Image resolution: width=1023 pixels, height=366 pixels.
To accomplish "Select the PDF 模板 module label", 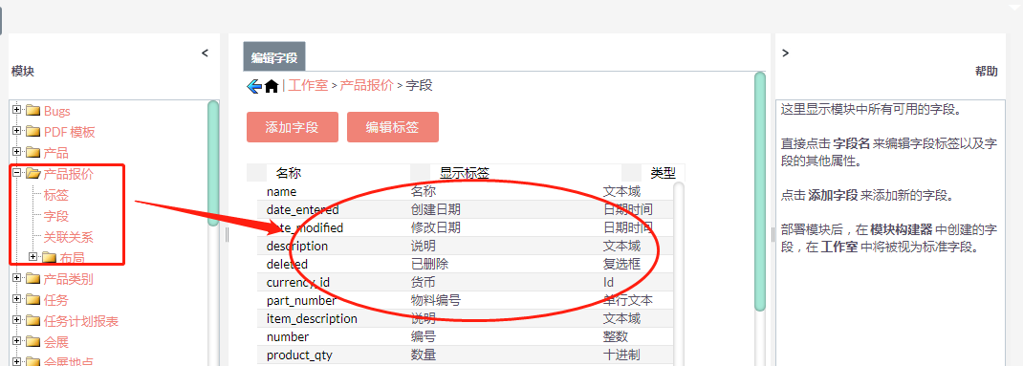I will tap(70, 132).
